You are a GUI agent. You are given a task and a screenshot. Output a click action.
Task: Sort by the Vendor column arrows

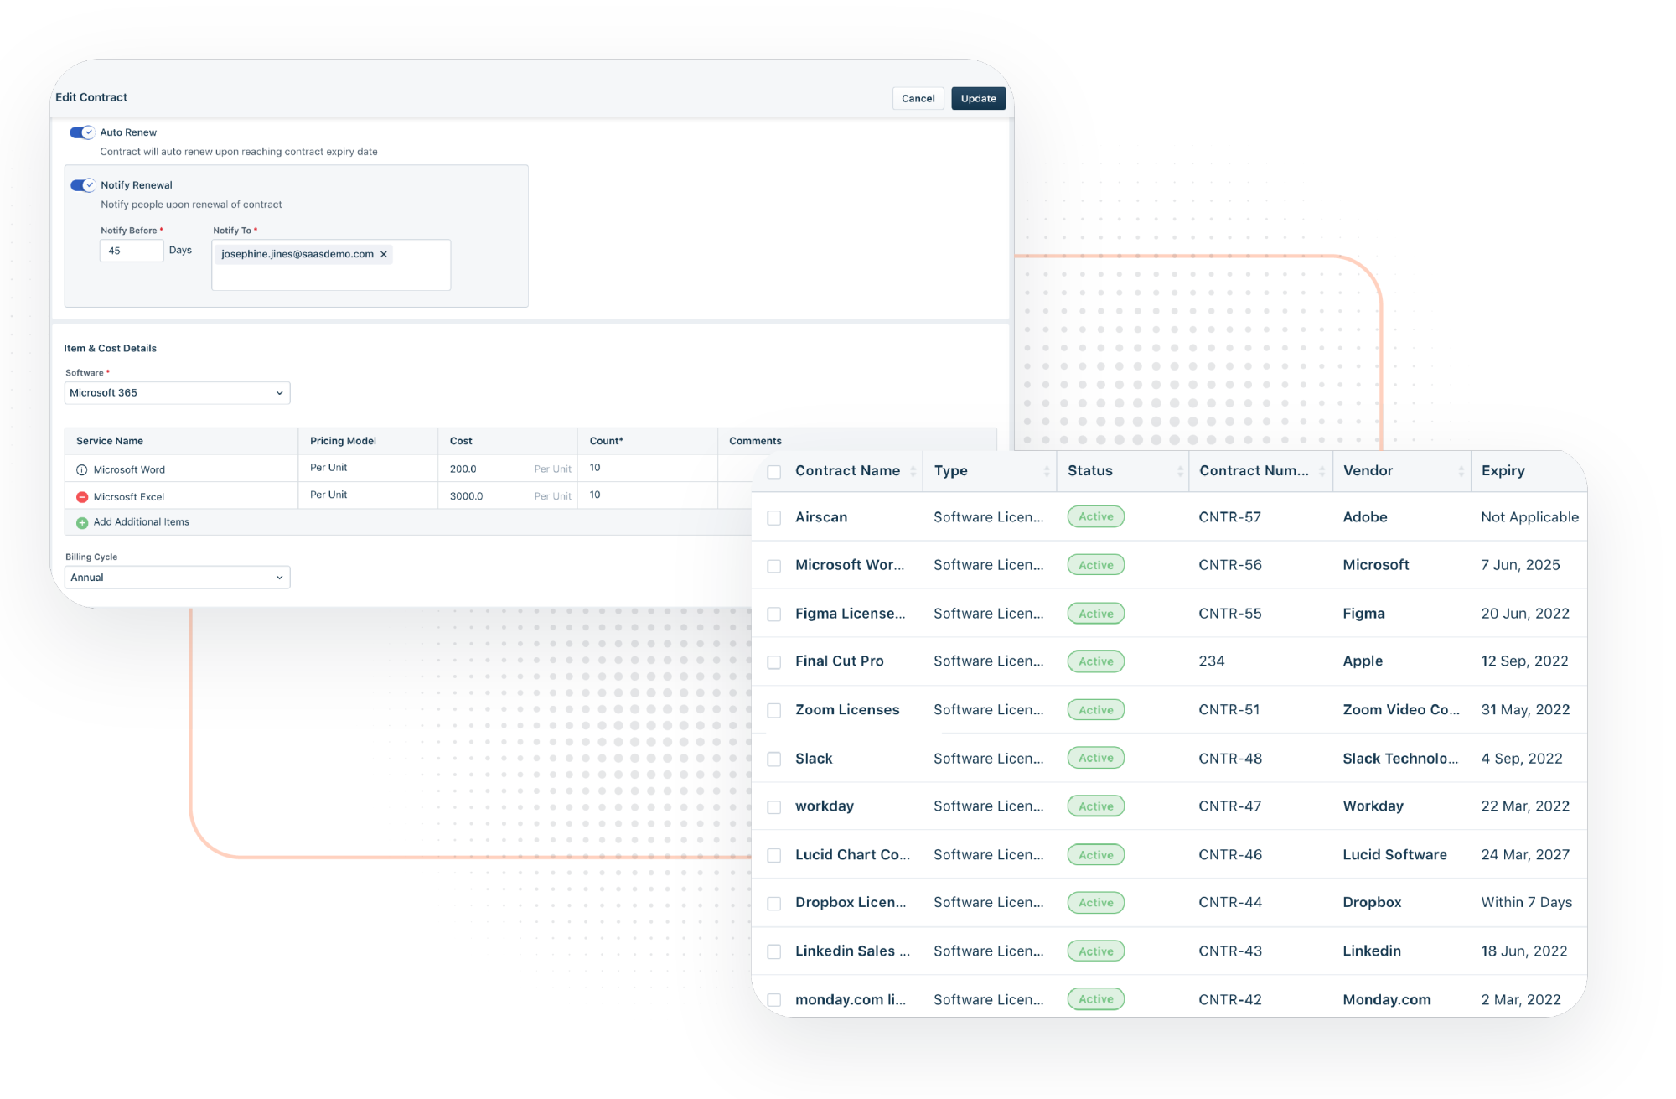pos(1461,470)
